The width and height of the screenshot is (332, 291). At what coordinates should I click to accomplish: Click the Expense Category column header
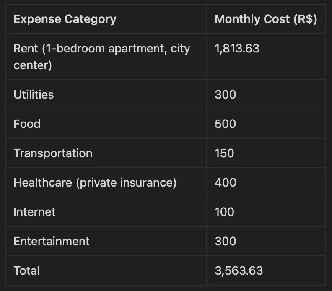point(65,19)
